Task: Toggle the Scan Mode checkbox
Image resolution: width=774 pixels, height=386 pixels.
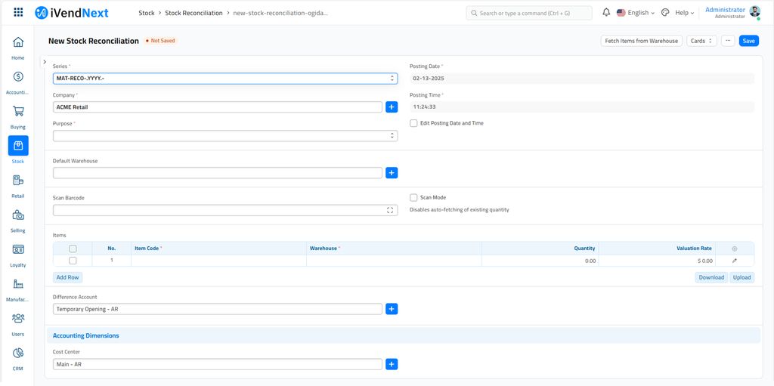Action: pyautogui.click(x=413, y=198)
